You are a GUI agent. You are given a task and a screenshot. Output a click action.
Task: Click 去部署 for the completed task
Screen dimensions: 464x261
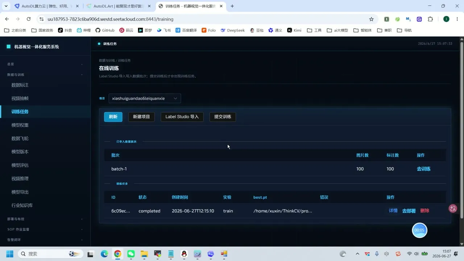(409, 211)
